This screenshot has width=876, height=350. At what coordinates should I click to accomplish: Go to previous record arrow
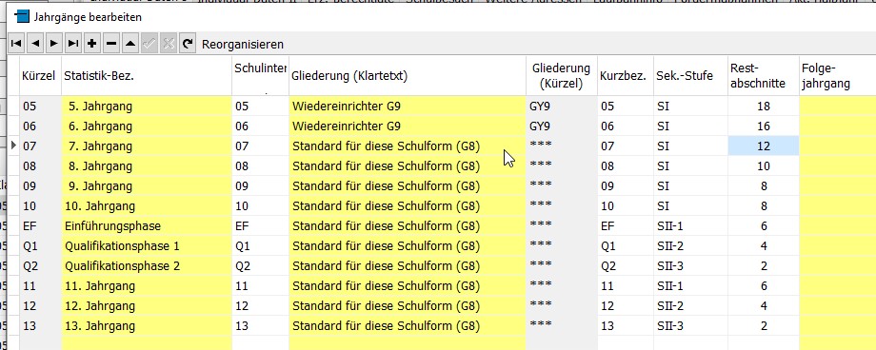click(35, 44)
